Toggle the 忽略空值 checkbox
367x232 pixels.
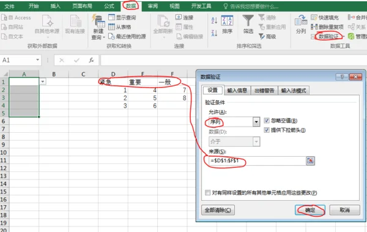point(266,121)
